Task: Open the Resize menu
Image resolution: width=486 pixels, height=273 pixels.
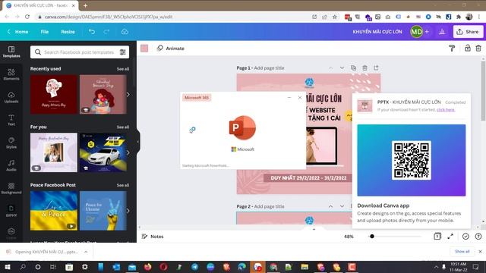Action: click(x=68, y=32)
